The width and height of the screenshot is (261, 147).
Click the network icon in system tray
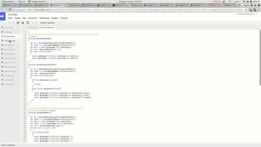coord(244,2)
